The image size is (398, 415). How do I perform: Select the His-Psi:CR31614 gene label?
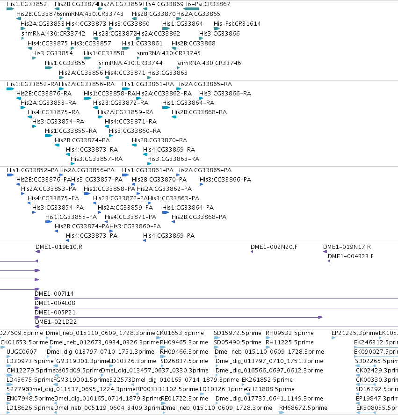(x=238, y=24)
